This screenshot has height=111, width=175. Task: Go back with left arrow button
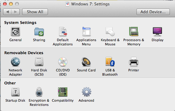click(x=7, y=12)
